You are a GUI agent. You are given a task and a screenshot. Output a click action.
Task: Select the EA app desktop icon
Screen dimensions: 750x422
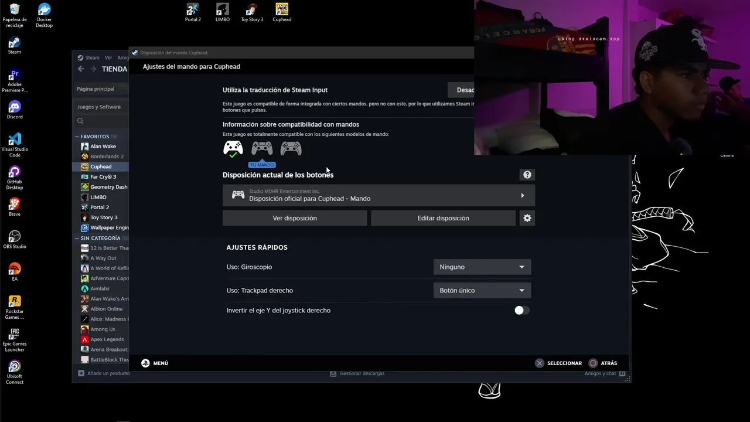pos(15,272)
